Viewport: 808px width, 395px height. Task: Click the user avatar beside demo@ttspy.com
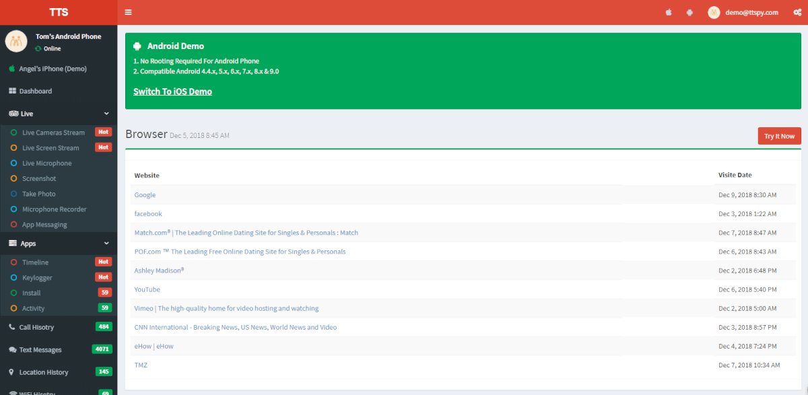pos(714,12)
